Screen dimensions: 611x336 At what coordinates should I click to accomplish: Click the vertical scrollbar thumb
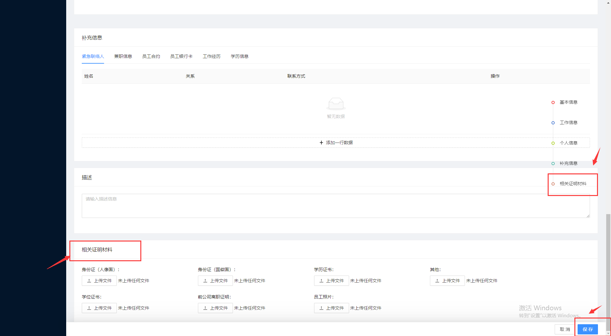click(x=608, y=272)
